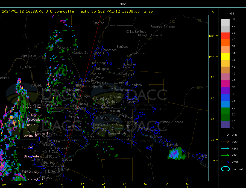
Task: Click the Ugarteche map label
Action: click(x=74, y=126)
